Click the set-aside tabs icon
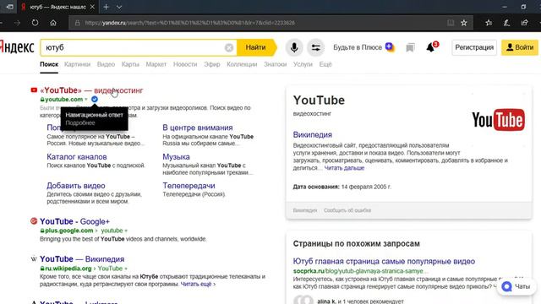 point(9,7)
